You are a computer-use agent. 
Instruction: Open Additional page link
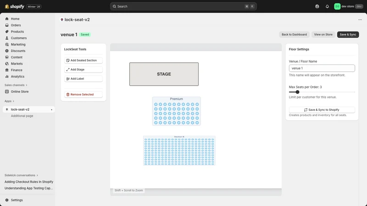[22, 116]
